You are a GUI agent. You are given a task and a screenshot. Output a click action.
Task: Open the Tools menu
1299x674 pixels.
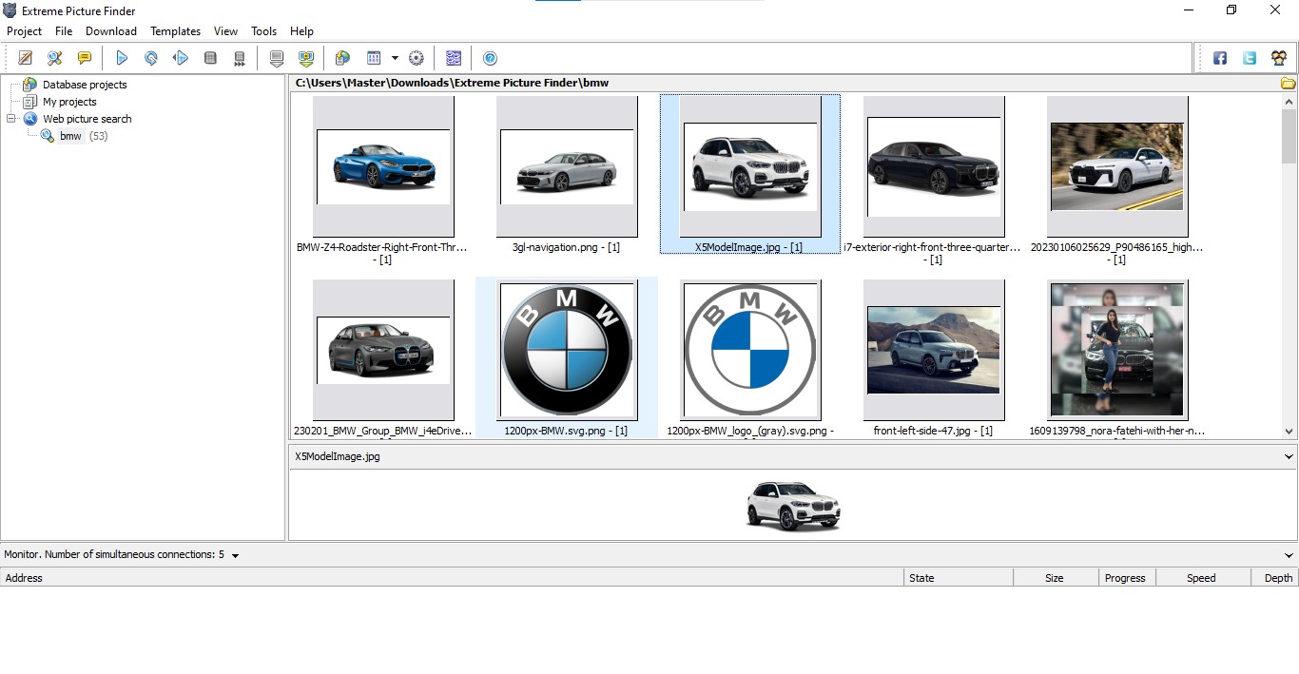click(x=264, y=31)
